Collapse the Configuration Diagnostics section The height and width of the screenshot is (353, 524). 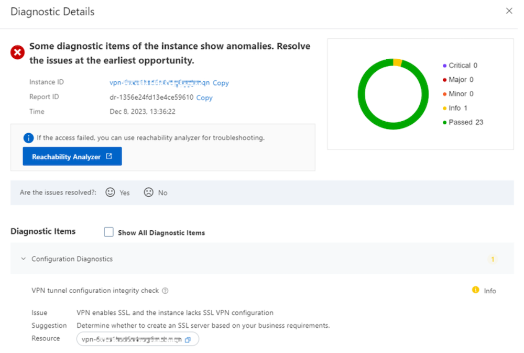(23, 259)
